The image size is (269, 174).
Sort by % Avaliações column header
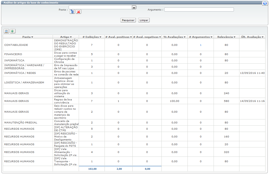pos(174,37)
